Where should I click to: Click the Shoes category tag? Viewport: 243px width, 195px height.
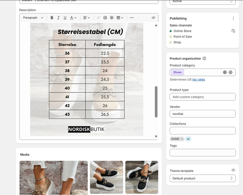tap(177, 72)
